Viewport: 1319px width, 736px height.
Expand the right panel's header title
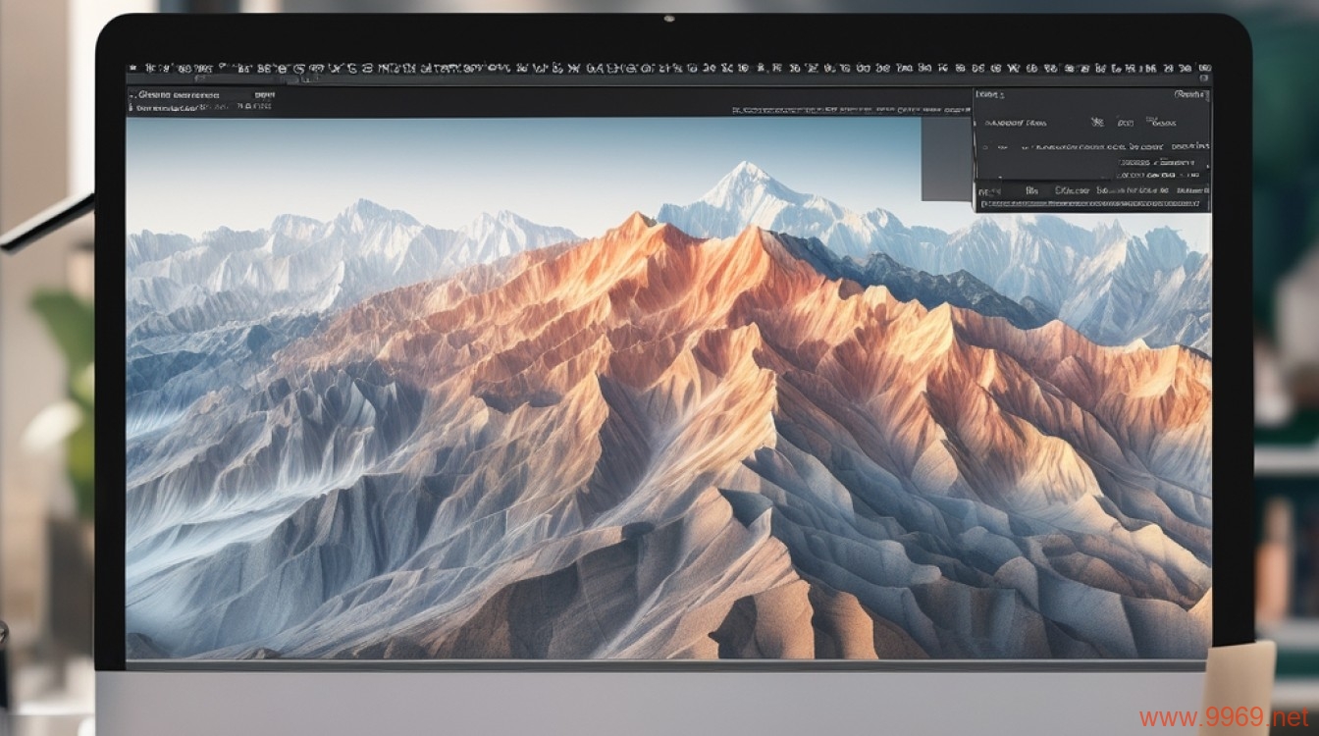point(990,95)
